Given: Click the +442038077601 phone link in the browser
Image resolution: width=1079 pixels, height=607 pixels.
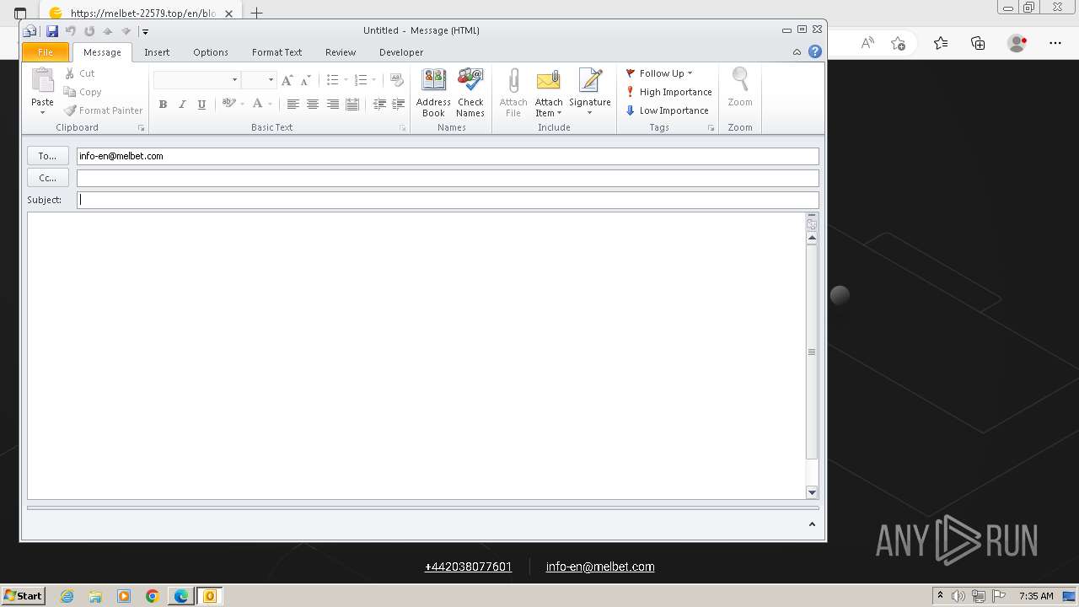Looking at the screenshot, I should [468, 567].
